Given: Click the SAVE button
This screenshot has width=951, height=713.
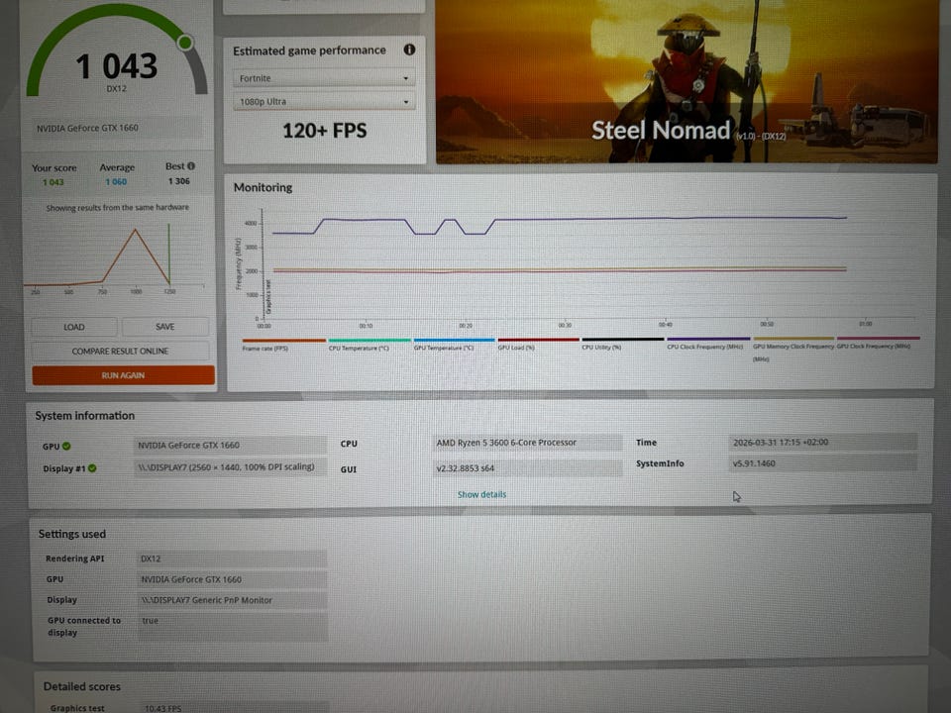Looking at the screenshot, I should (x=165, y=327).
